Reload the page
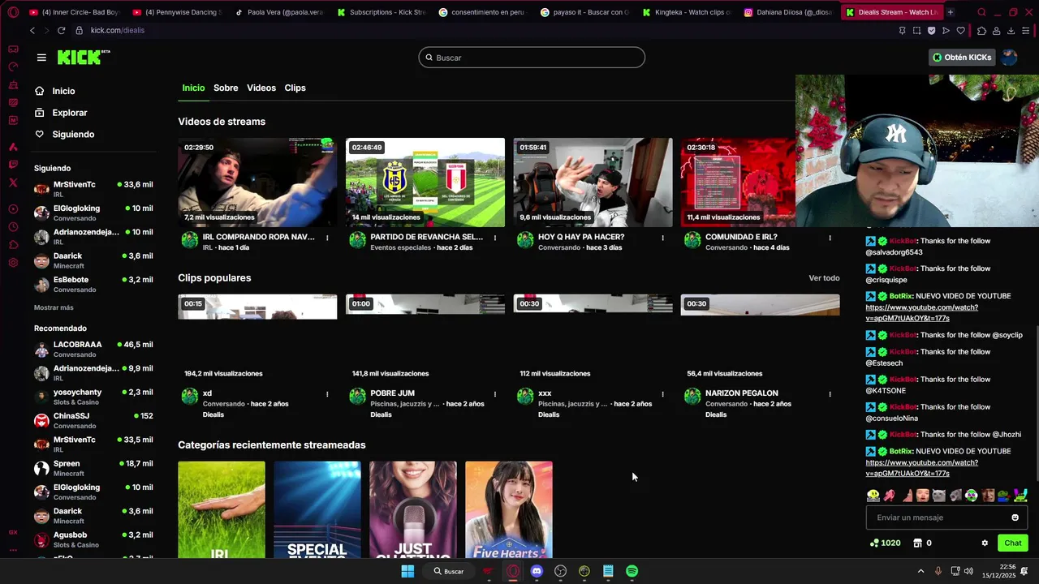1039x584 pixels. tap(63, 30)
